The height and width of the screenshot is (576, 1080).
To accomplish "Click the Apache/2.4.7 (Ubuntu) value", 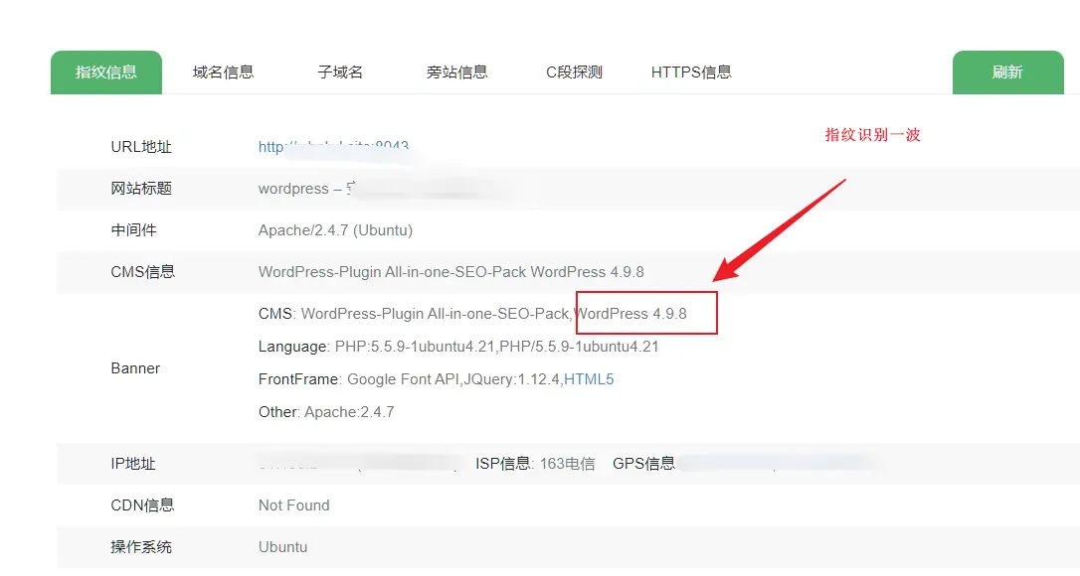I will 335,229.
